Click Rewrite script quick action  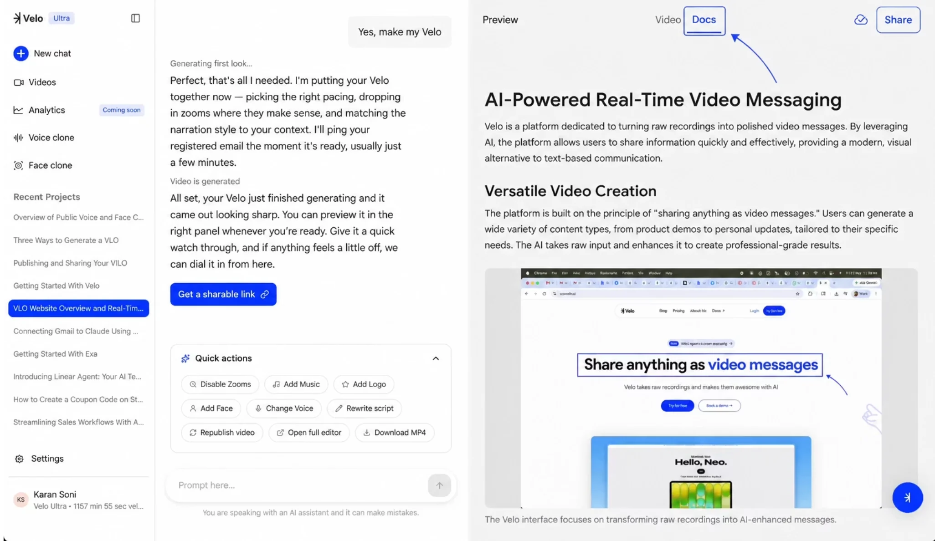364,408
